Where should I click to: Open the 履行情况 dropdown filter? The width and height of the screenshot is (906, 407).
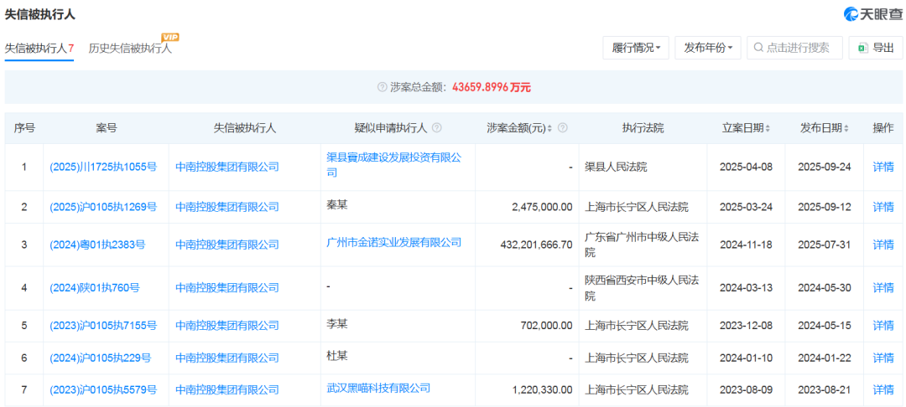pos(636,48)
